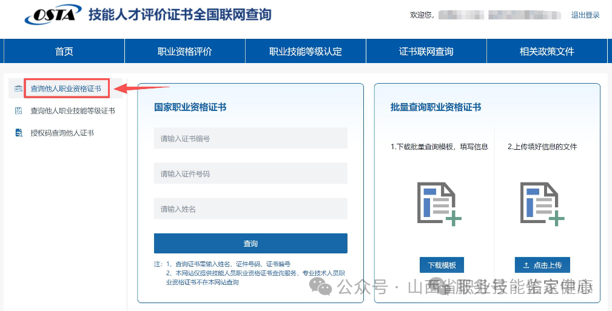This screenshot has height=311, width=612.
Task: Open the 首页 navigation tab
Action: tap(64, 52)
